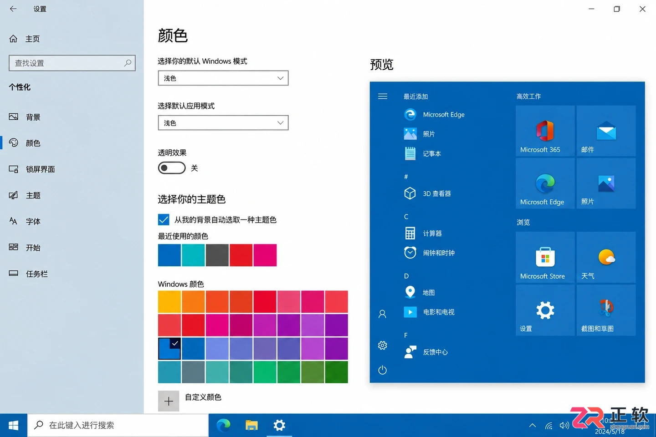Click 3D 查看器 in app list
The height and width of the screenshot is (437, 656).
[x=428, y=193]
